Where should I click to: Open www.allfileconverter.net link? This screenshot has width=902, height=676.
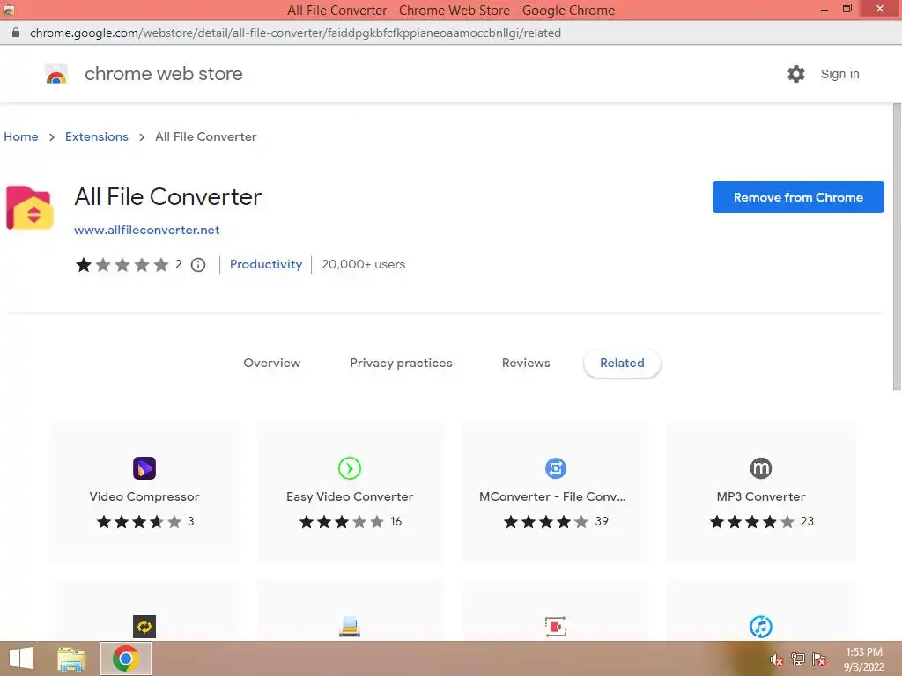147,230
